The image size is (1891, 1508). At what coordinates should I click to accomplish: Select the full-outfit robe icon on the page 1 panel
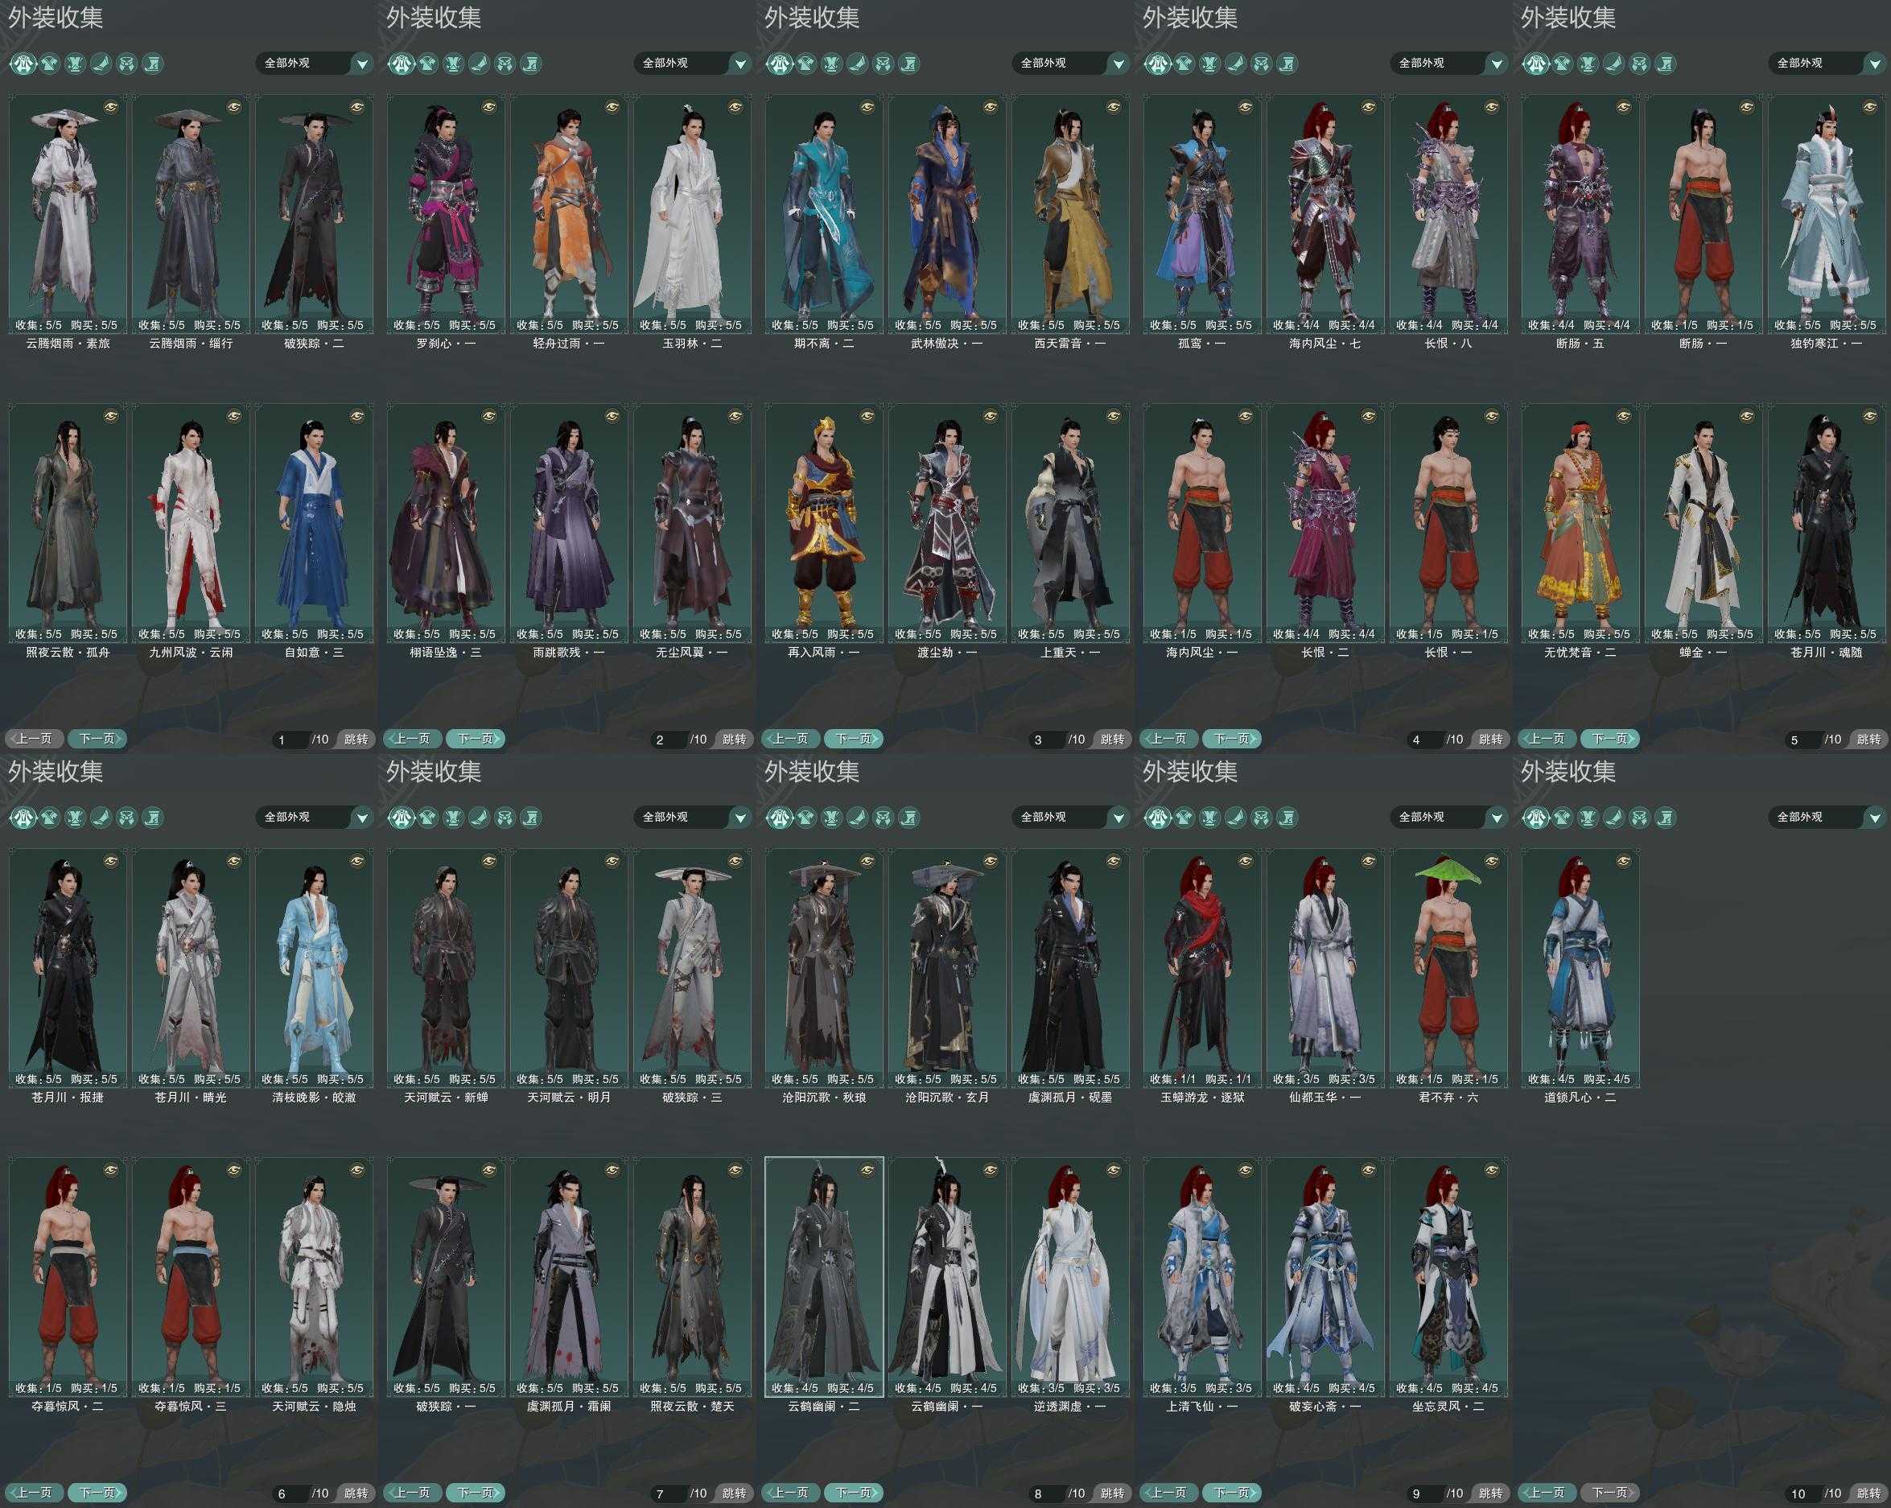click(x=23, y=63)
